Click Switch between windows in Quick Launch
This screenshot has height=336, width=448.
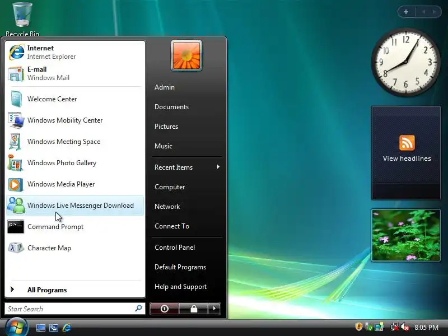pyautogui.click(x=54, y=328)
